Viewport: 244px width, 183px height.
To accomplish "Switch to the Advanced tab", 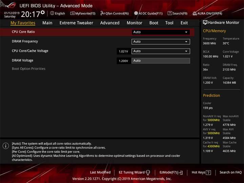I will (x=110, y=23).
